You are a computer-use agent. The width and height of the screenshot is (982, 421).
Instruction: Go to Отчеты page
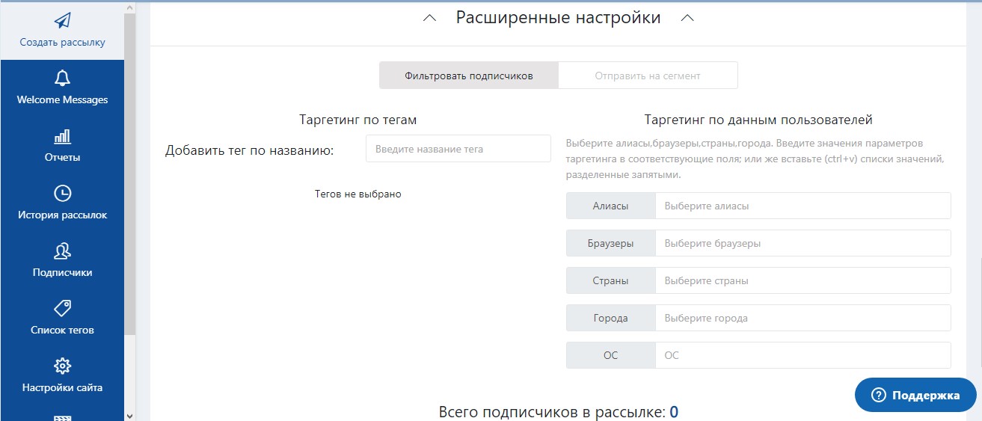click(x=62, y=146)
